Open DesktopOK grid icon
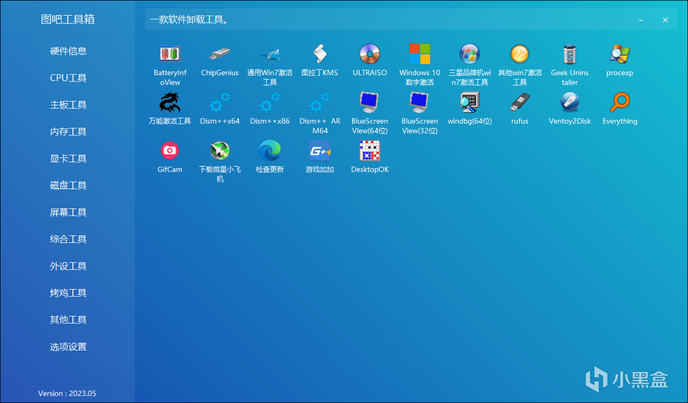This screenshot has width=688, height=403. click(370, 150)
